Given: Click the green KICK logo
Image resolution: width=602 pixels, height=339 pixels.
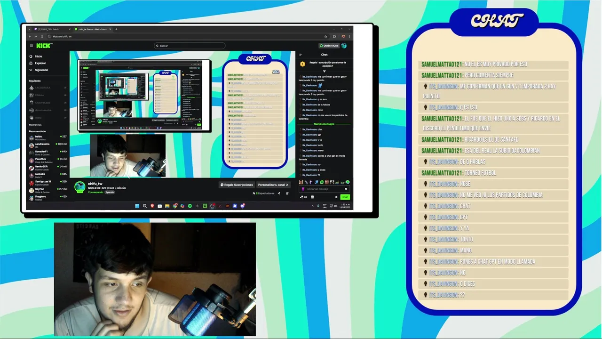Looking at the screenshot, I should pyautogui.click(x=45, y=46).
